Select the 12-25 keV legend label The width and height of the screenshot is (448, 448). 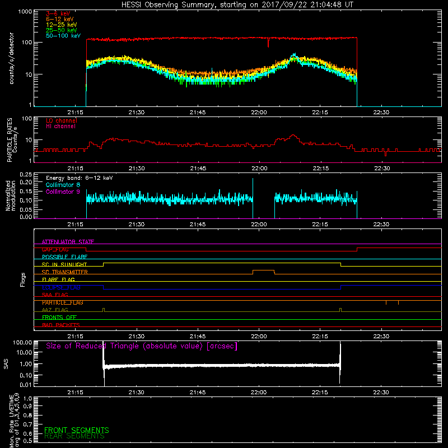tap(62, 25)
